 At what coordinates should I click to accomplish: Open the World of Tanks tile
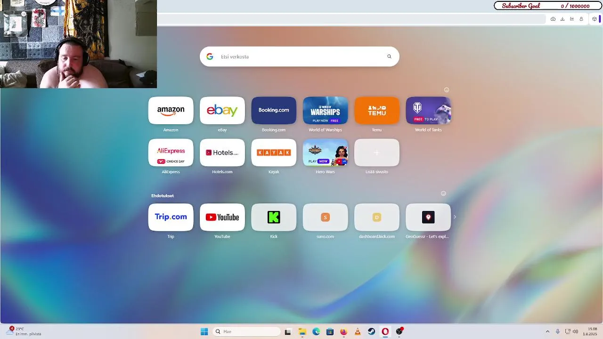(x=428, y=111)
